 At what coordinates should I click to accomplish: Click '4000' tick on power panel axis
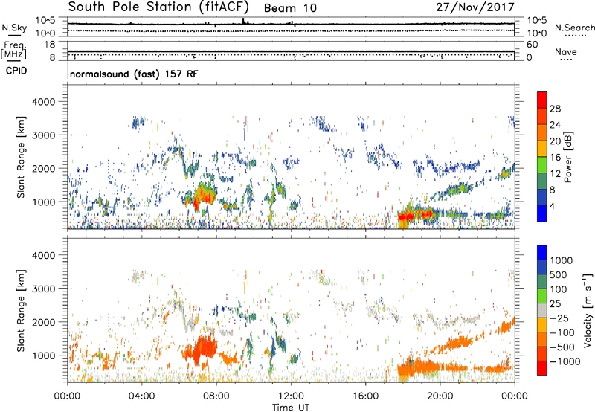coord(44,102)
